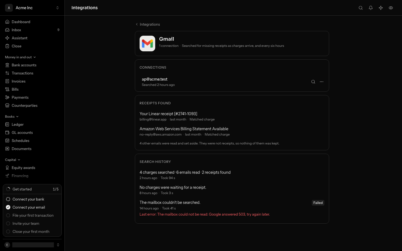Collapse the Get started checklist
Viewport: 402px width, 251px height.
32,189
